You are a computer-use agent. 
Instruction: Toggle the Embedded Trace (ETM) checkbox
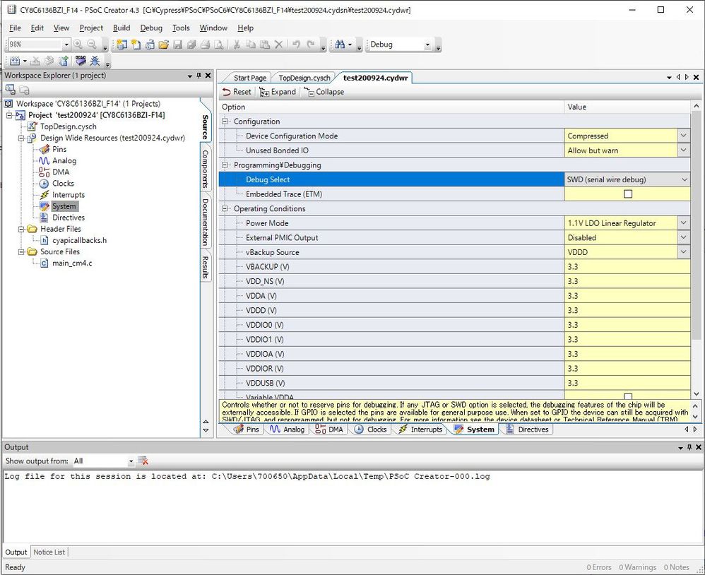[627, 194]
